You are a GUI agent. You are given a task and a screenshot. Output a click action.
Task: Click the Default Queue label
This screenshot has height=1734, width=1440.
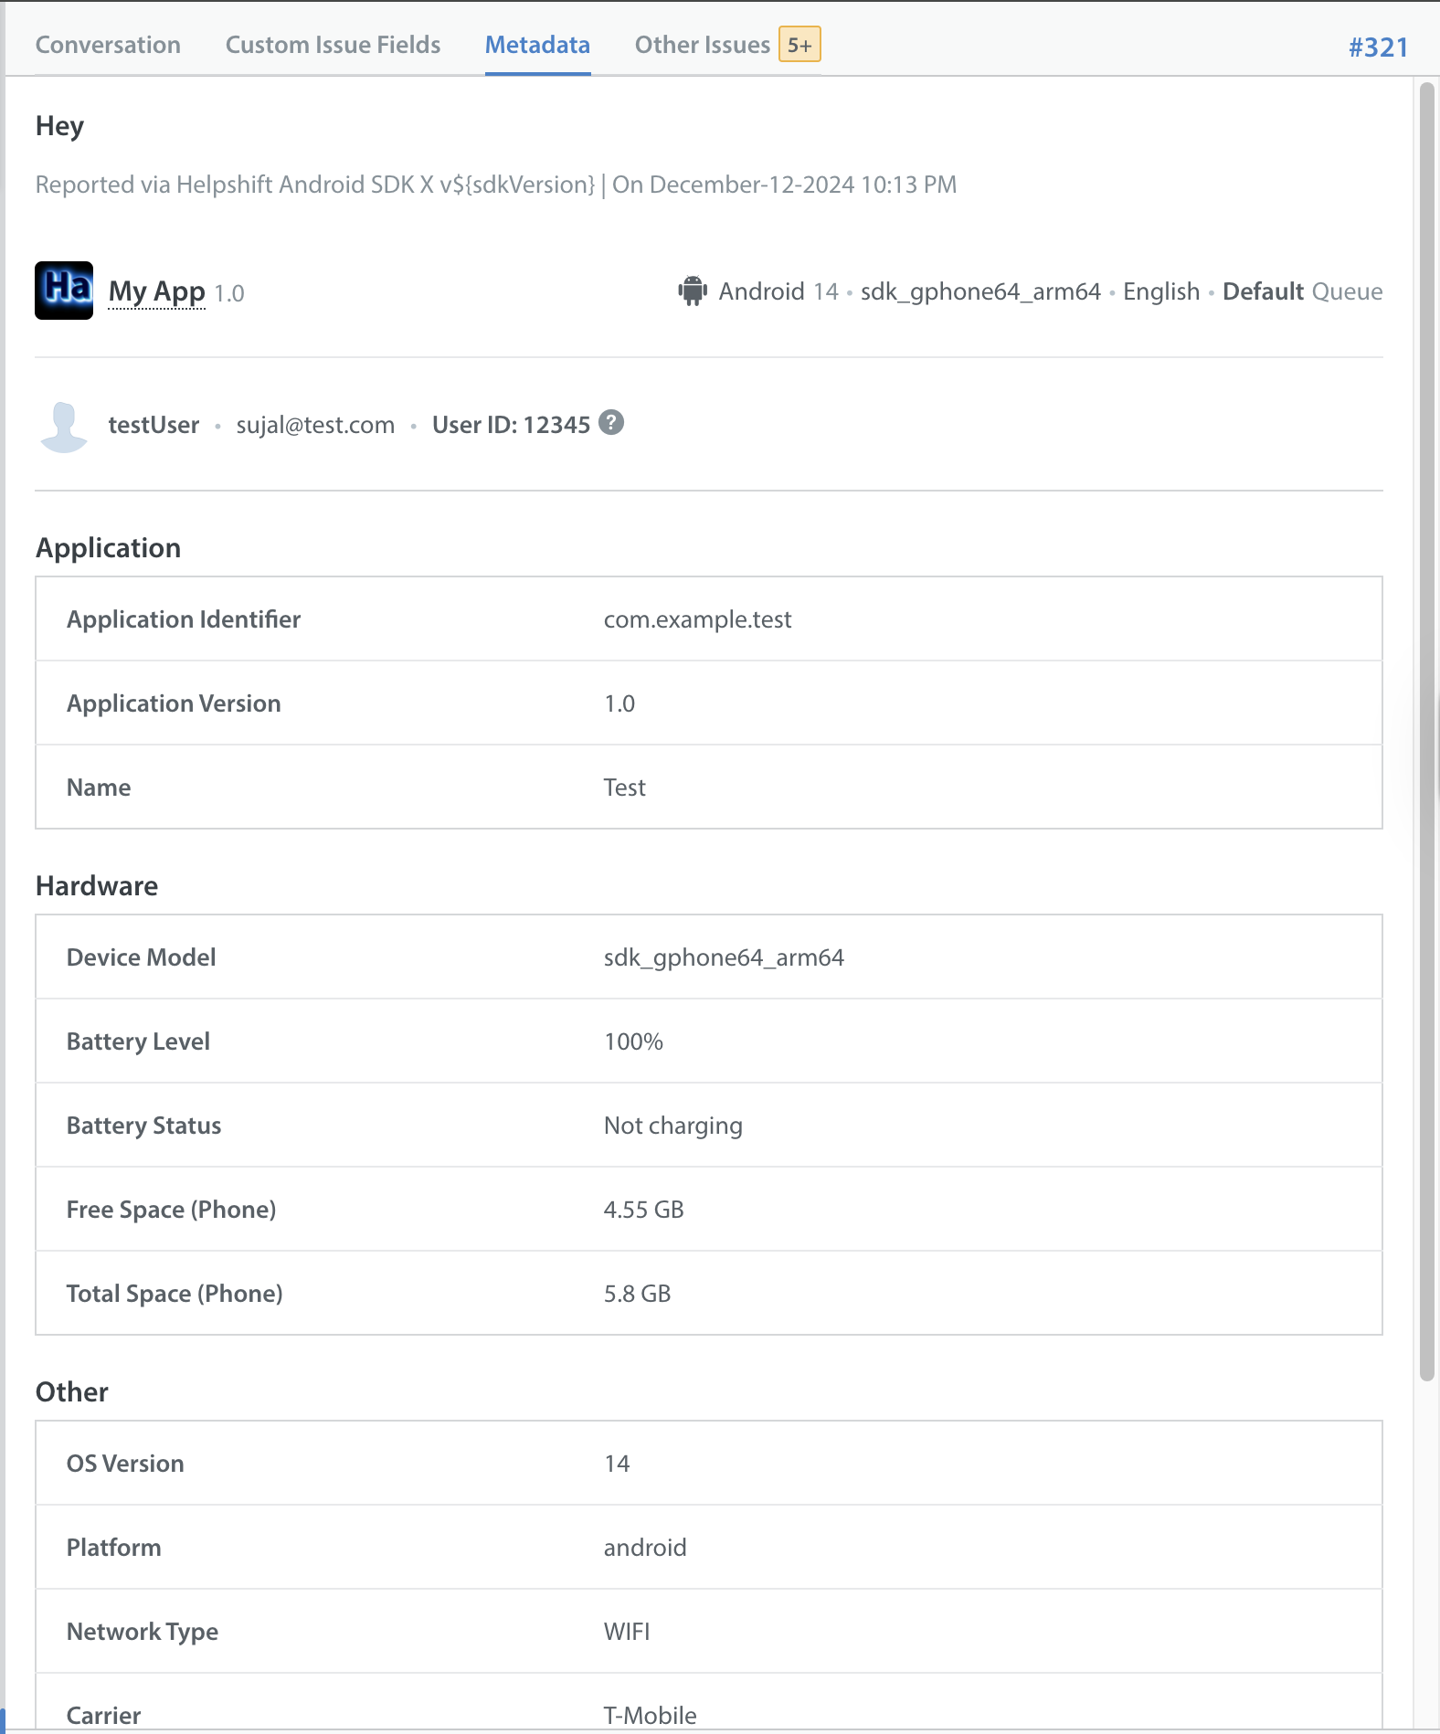click(x=1302, y=291)
